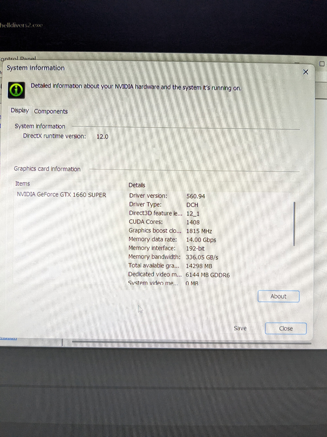Select Memory data rate 14.00 Gbps
Viewport: 327px width, 437px height.
201,240
